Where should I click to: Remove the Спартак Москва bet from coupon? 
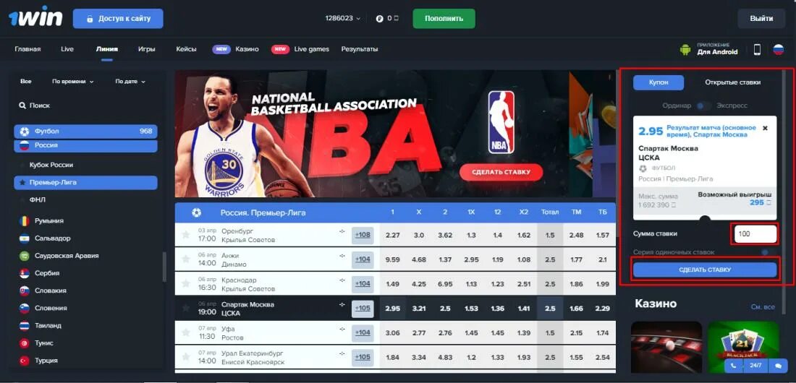pyautogui.click(x=765, y=128)
